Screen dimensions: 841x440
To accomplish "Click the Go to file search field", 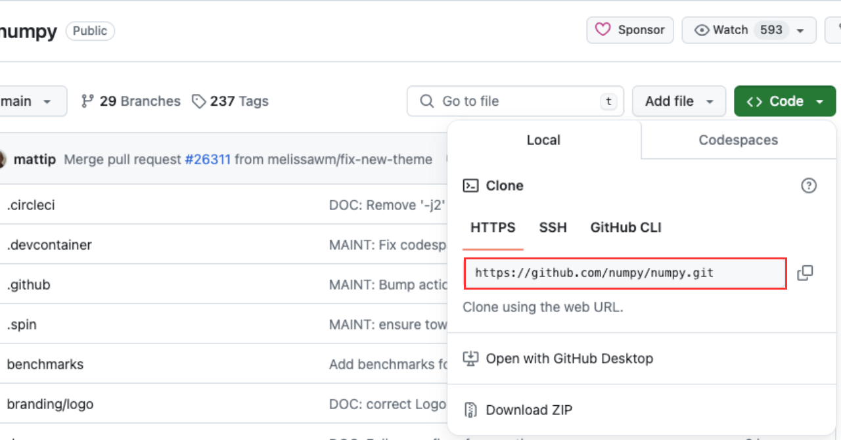I will click(x=515, y=101).
